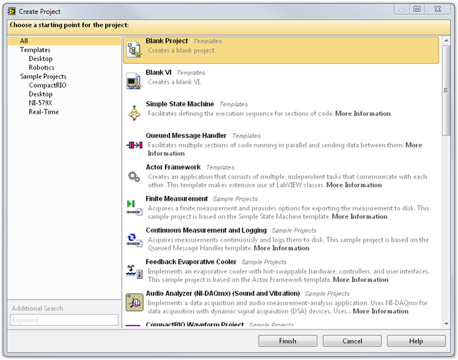Viewport: 458px width, 360px height.
Task: Filter by CompactRIO sample projects
Action: (x=48, y=85)
